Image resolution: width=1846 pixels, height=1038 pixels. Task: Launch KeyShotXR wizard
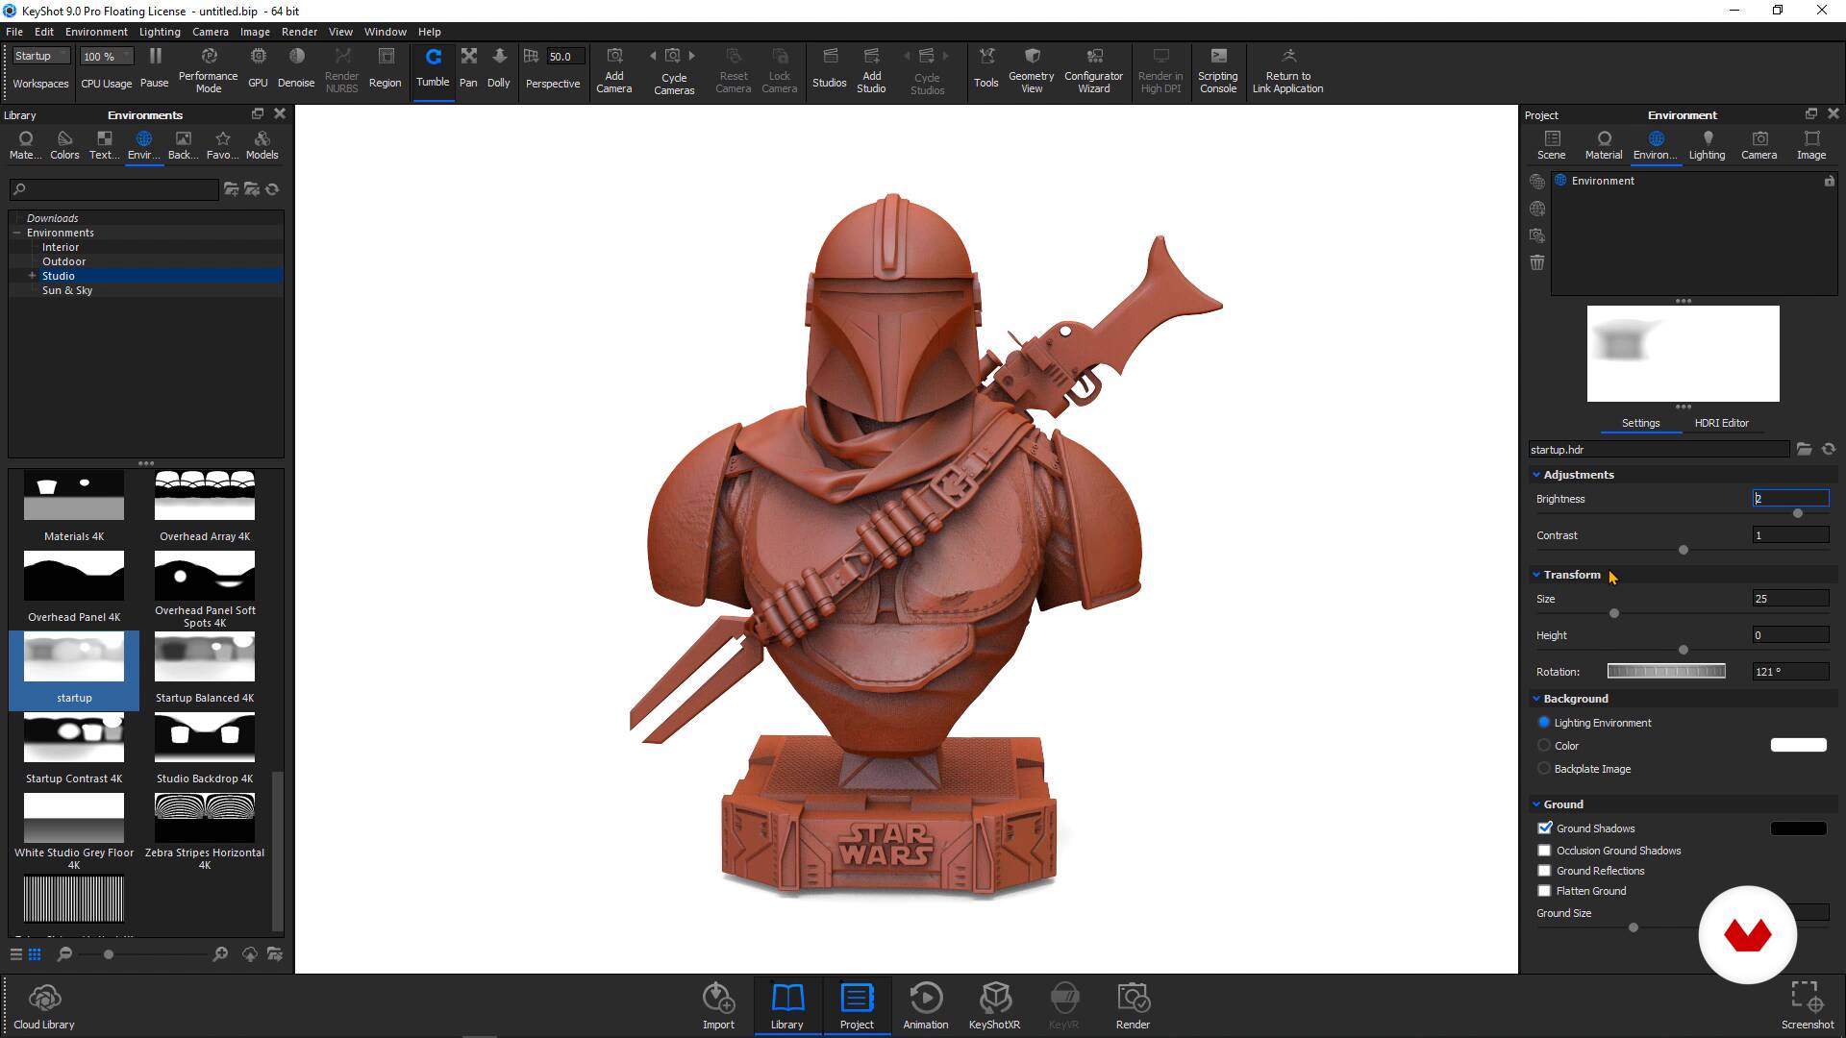pos(994,1006)
